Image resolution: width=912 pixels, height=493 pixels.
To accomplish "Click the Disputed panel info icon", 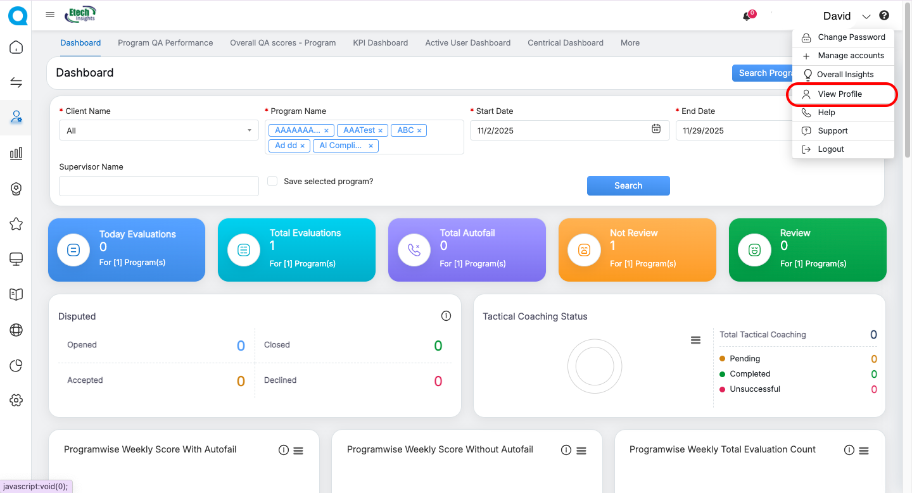I will pyautogui.click(x=446, y=316).
